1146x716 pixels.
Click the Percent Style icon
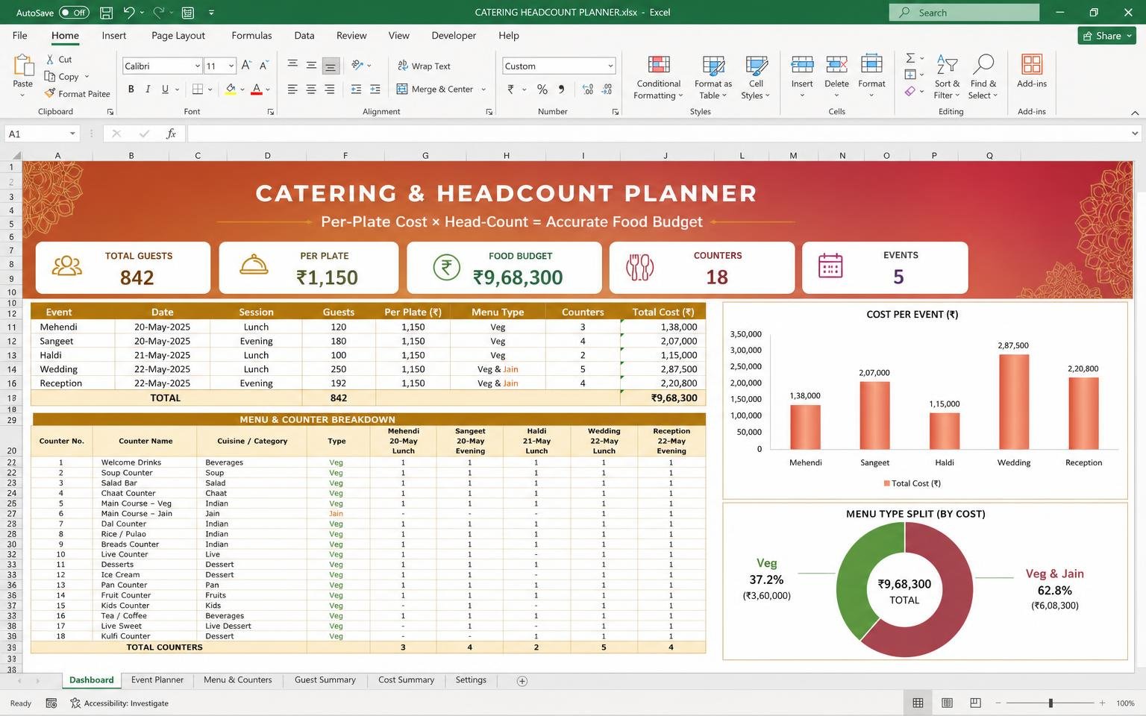pyautogui.click(x=542, y=89)
